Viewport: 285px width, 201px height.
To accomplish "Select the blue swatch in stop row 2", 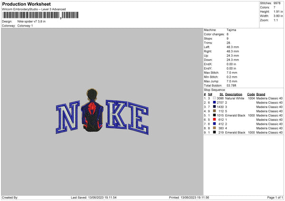I will click(214, 102).
